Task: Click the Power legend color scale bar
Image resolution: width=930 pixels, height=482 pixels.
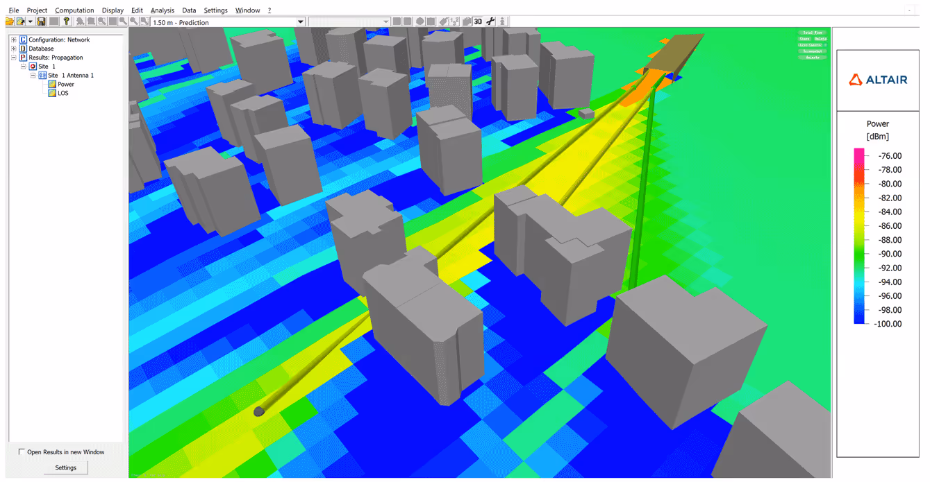Action: coord(859,236)
